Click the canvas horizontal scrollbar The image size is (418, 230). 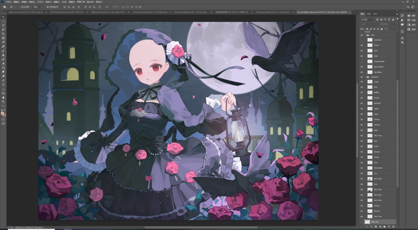click(201, 227)
